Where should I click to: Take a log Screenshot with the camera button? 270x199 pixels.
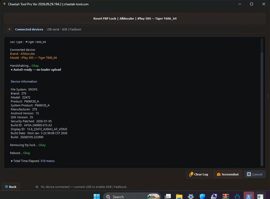[x=228, y=174]
